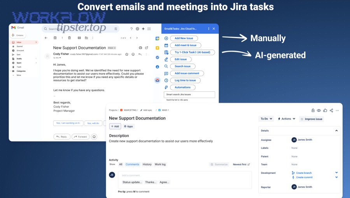
Task: Click the thumbs up vote icon
Action: pos(325,110)
